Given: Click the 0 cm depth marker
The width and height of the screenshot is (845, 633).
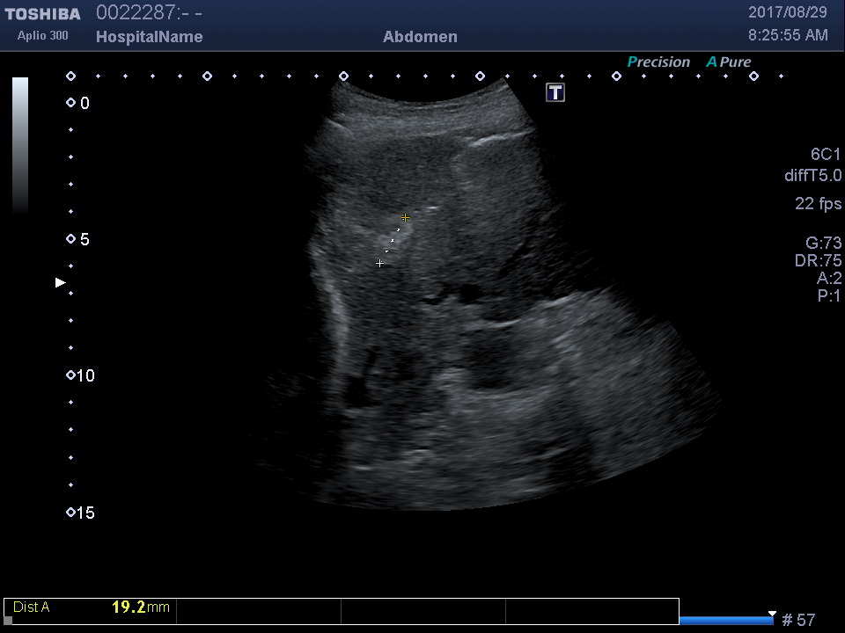Looking at the screenshot, I should pyautogui.click(x=70, y=103).
